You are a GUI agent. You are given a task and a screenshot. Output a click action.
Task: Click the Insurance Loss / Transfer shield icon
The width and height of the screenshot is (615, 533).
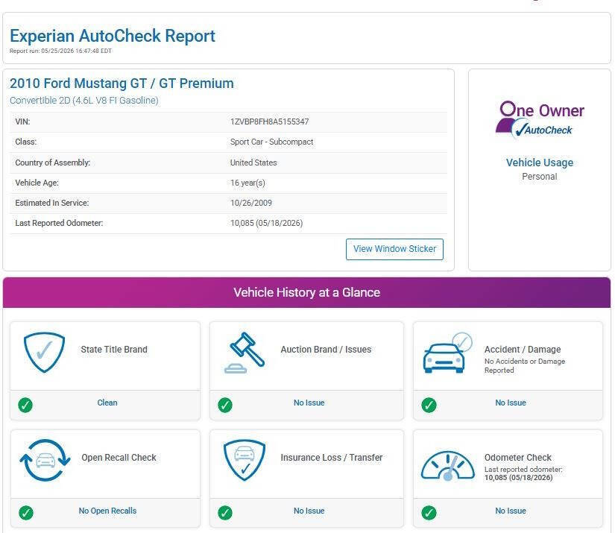click(245, 461)
